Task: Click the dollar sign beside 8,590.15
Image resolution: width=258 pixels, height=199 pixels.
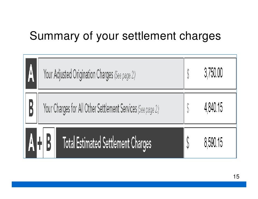Action: [x=188, y=143]
